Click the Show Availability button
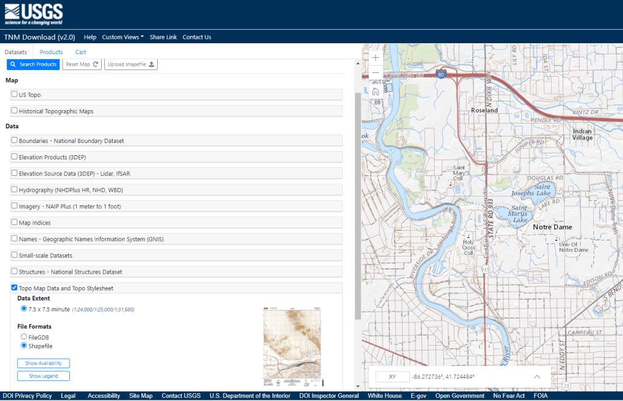The width and height of the screenshot is (623, 401). tap(43, 363)
